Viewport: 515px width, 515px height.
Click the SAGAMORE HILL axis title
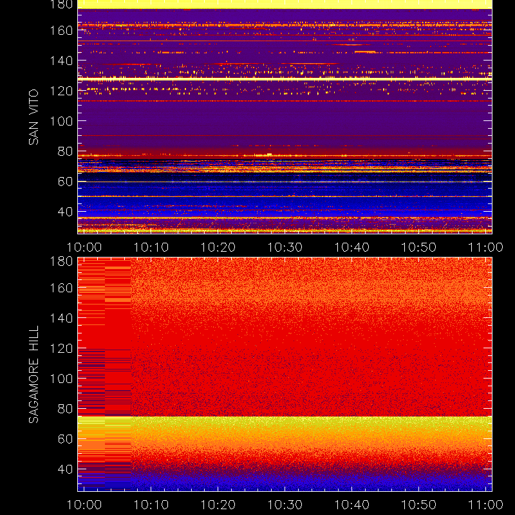pos(33,375)
